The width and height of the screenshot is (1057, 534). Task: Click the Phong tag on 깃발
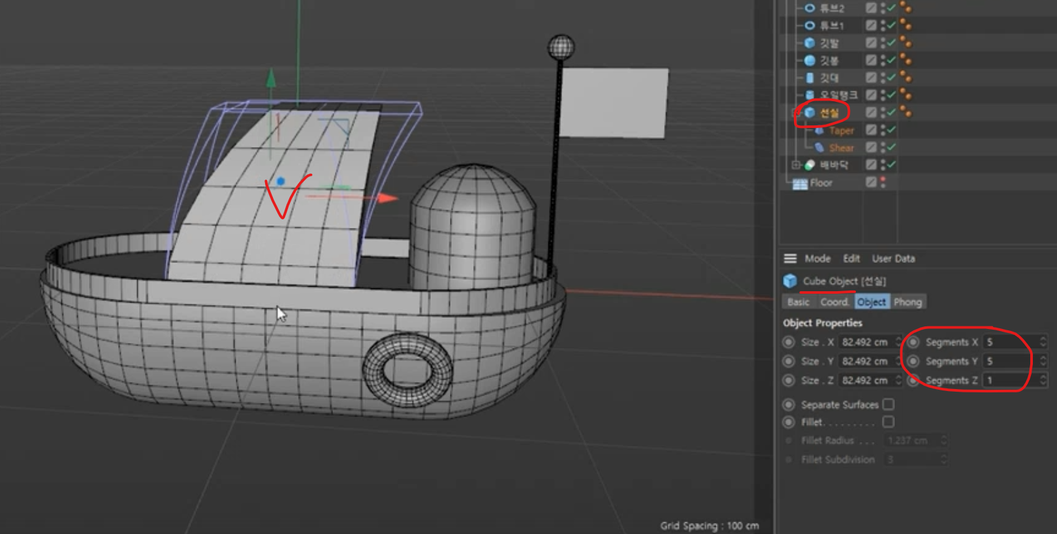(x=906, y=43)
